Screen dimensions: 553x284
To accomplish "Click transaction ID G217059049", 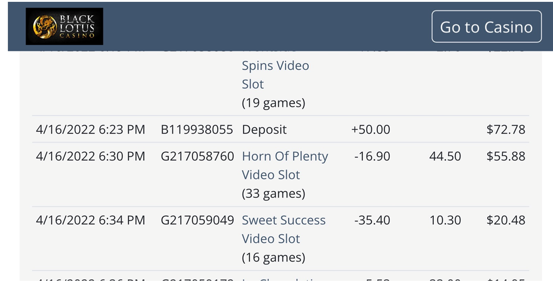I will coord(197,220).
